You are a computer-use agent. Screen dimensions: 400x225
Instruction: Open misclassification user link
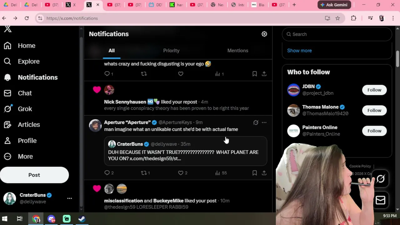[x=123, y=201]
